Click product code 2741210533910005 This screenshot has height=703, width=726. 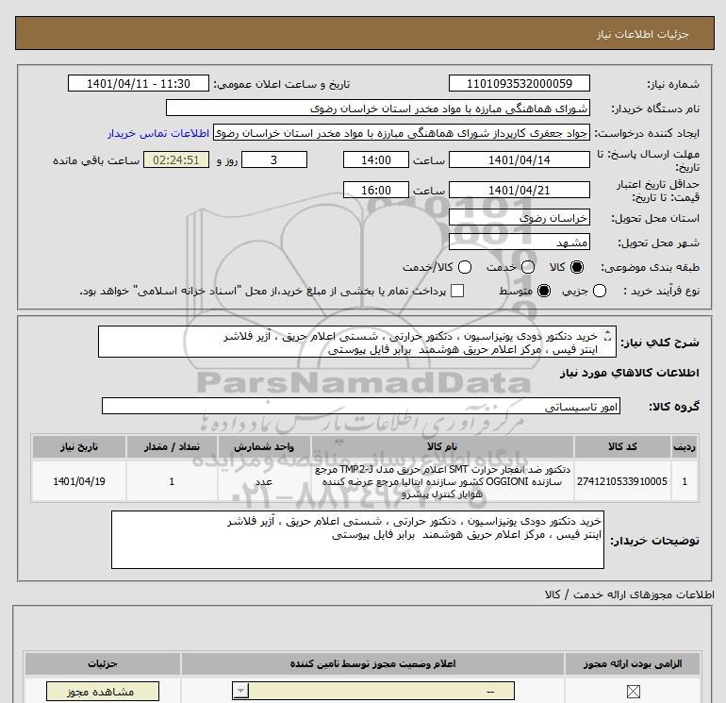(622, 481)
